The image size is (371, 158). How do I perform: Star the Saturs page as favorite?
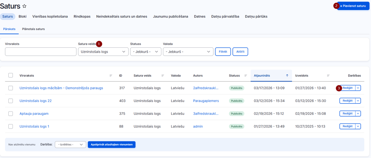24,6
